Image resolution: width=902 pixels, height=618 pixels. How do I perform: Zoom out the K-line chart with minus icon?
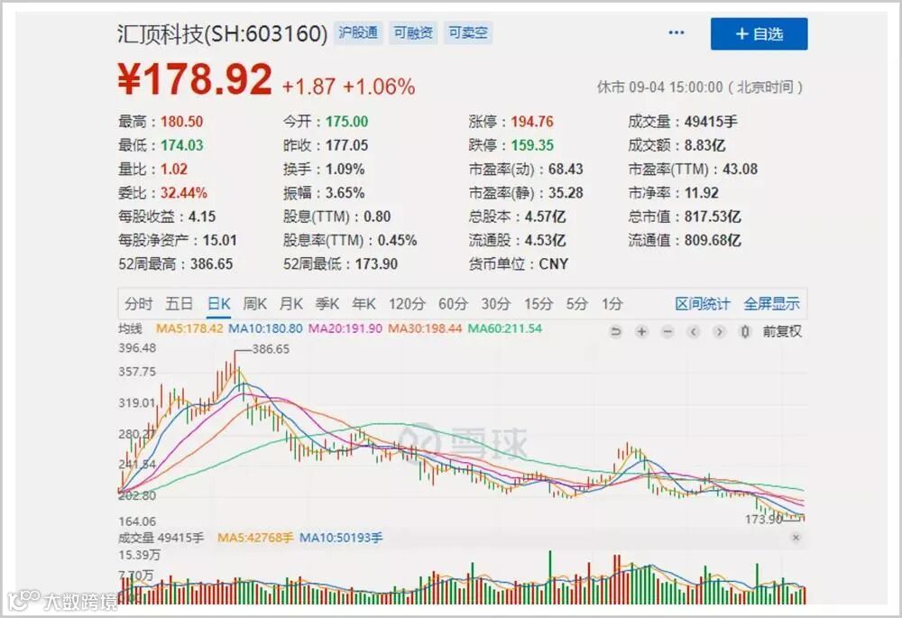(x=667, y=331)
